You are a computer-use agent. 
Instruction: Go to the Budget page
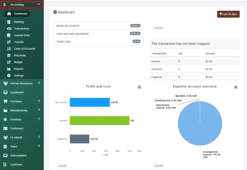[x=18, y=62]
